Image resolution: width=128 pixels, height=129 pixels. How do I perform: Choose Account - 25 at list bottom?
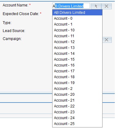click(x=77, y=124)
